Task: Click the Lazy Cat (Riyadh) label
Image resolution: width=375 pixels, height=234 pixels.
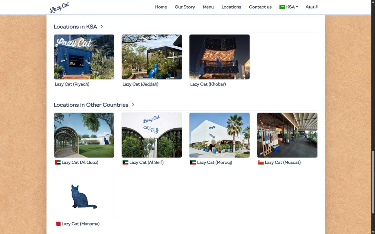Action: coord(72,84)
